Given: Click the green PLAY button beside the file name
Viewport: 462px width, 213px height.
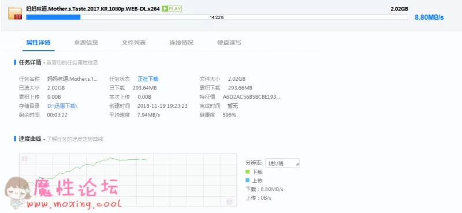Looking at the screenshot, I should click(172, 9).
